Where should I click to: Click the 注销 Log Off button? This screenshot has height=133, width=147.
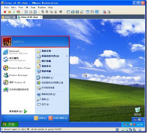pyautogui.click(x=40, y=118)
